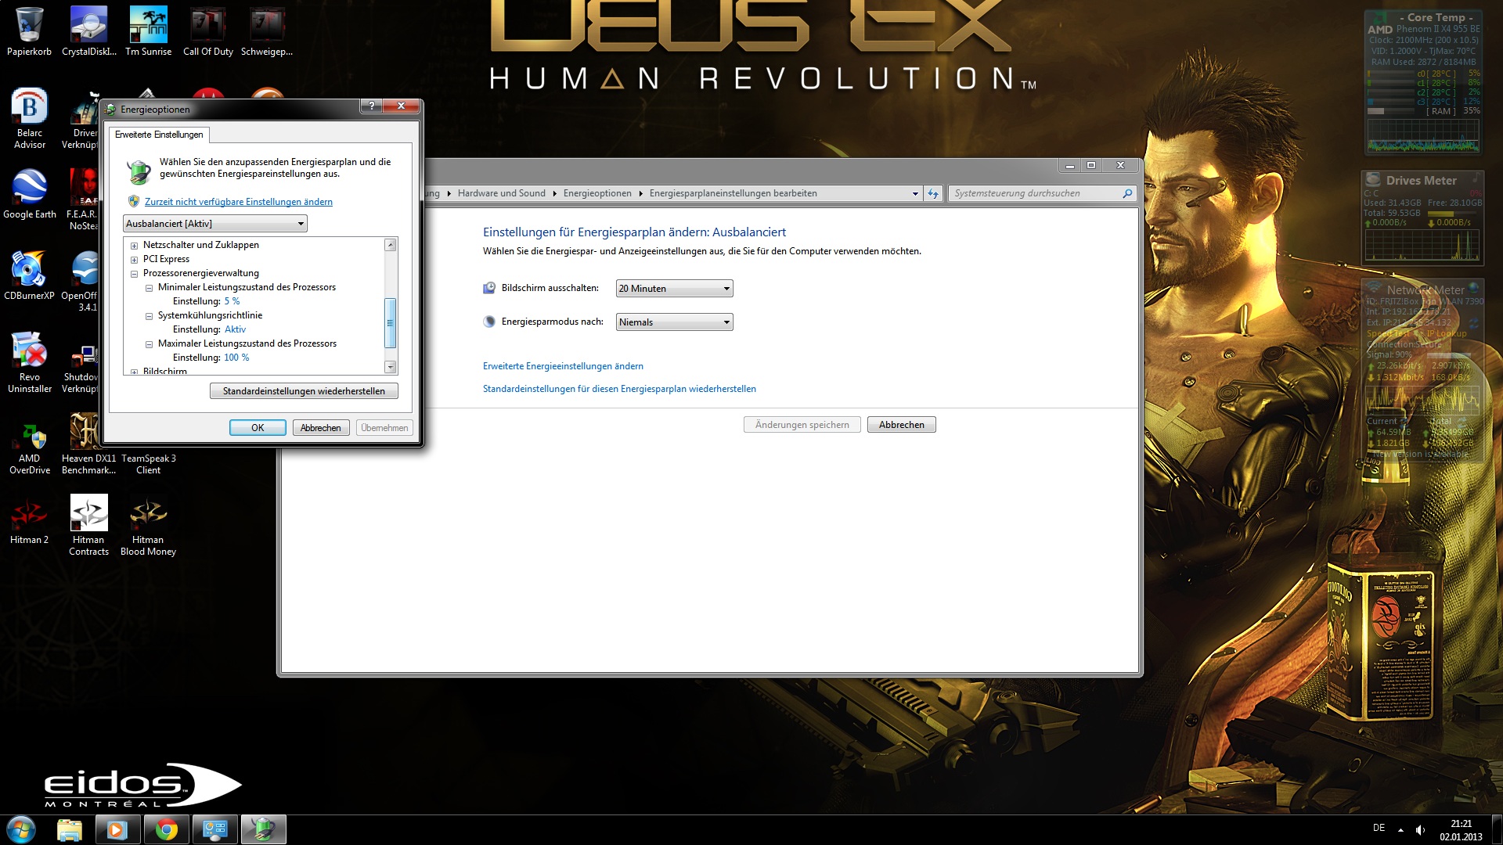The height and width of the screenshot is (845, 1503).
Task: Open Windows Explorer from the taskbar
Action: [70, 829]
